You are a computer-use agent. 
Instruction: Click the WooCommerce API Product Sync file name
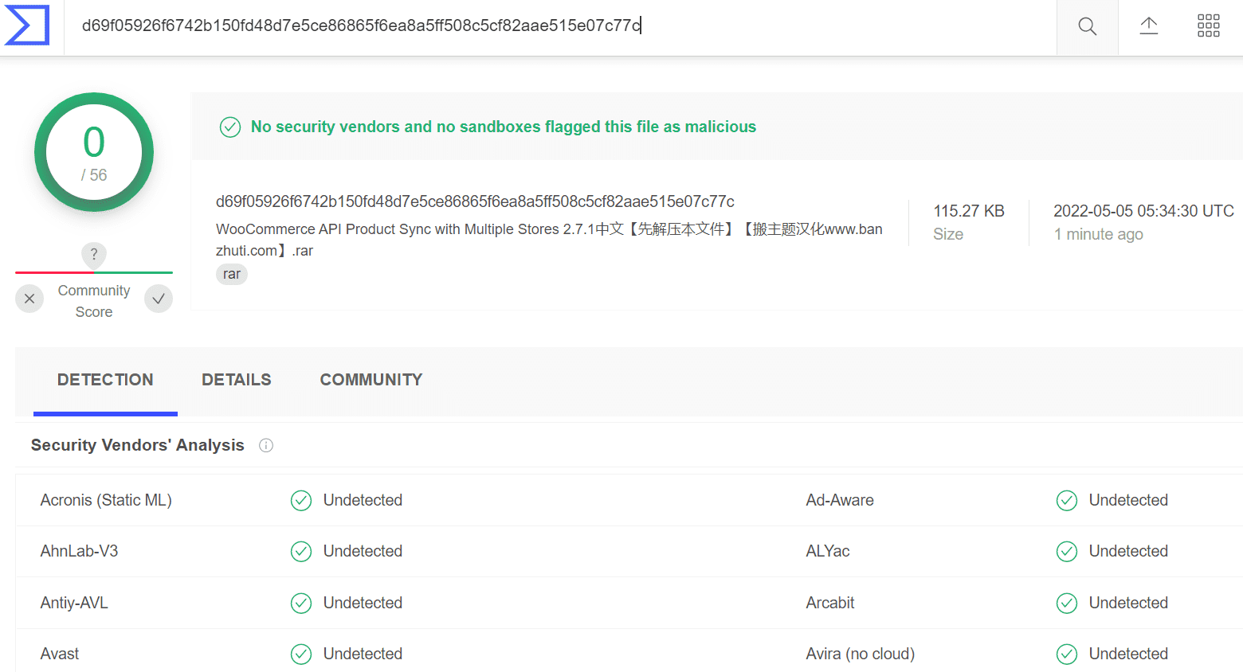tap(549, 240)
